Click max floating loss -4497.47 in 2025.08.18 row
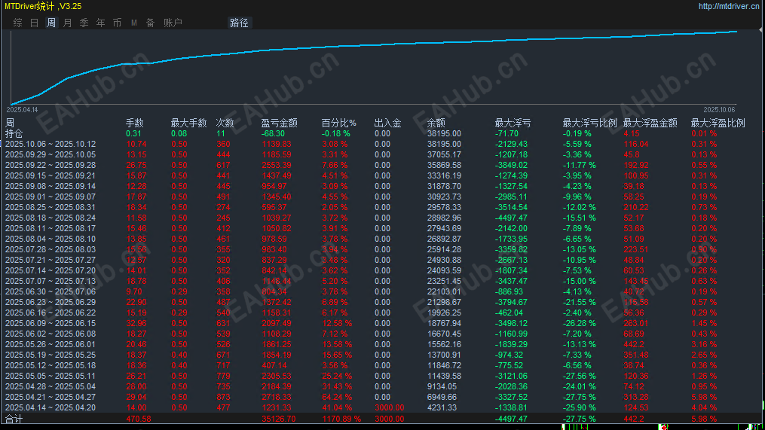The image size is (765, 430). point(511,218)
